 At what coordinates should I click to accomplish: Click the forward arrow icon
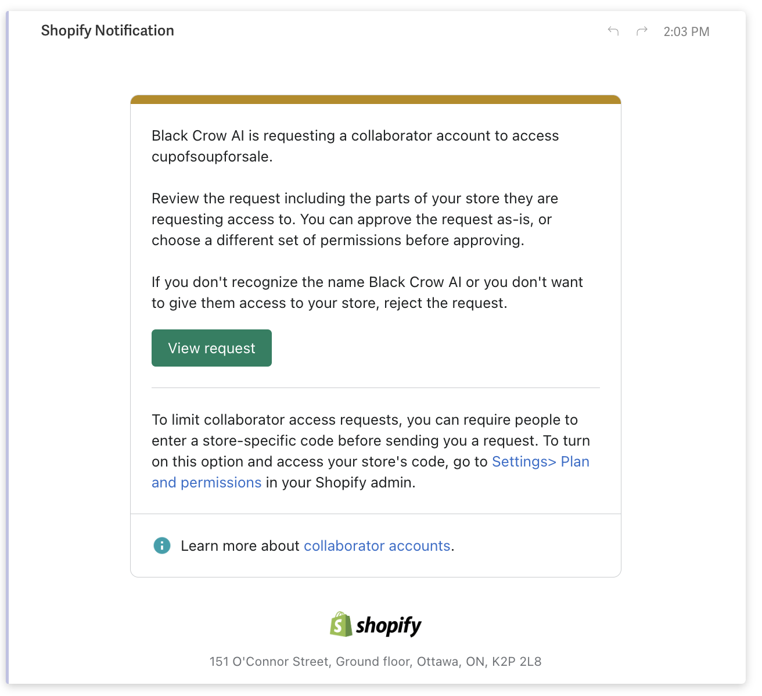pos(642,31)
